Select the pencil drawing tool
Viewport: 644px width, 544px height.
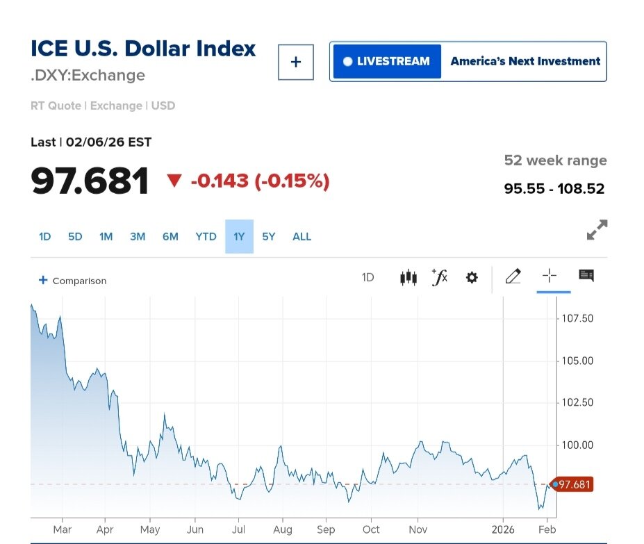(513, 277)
